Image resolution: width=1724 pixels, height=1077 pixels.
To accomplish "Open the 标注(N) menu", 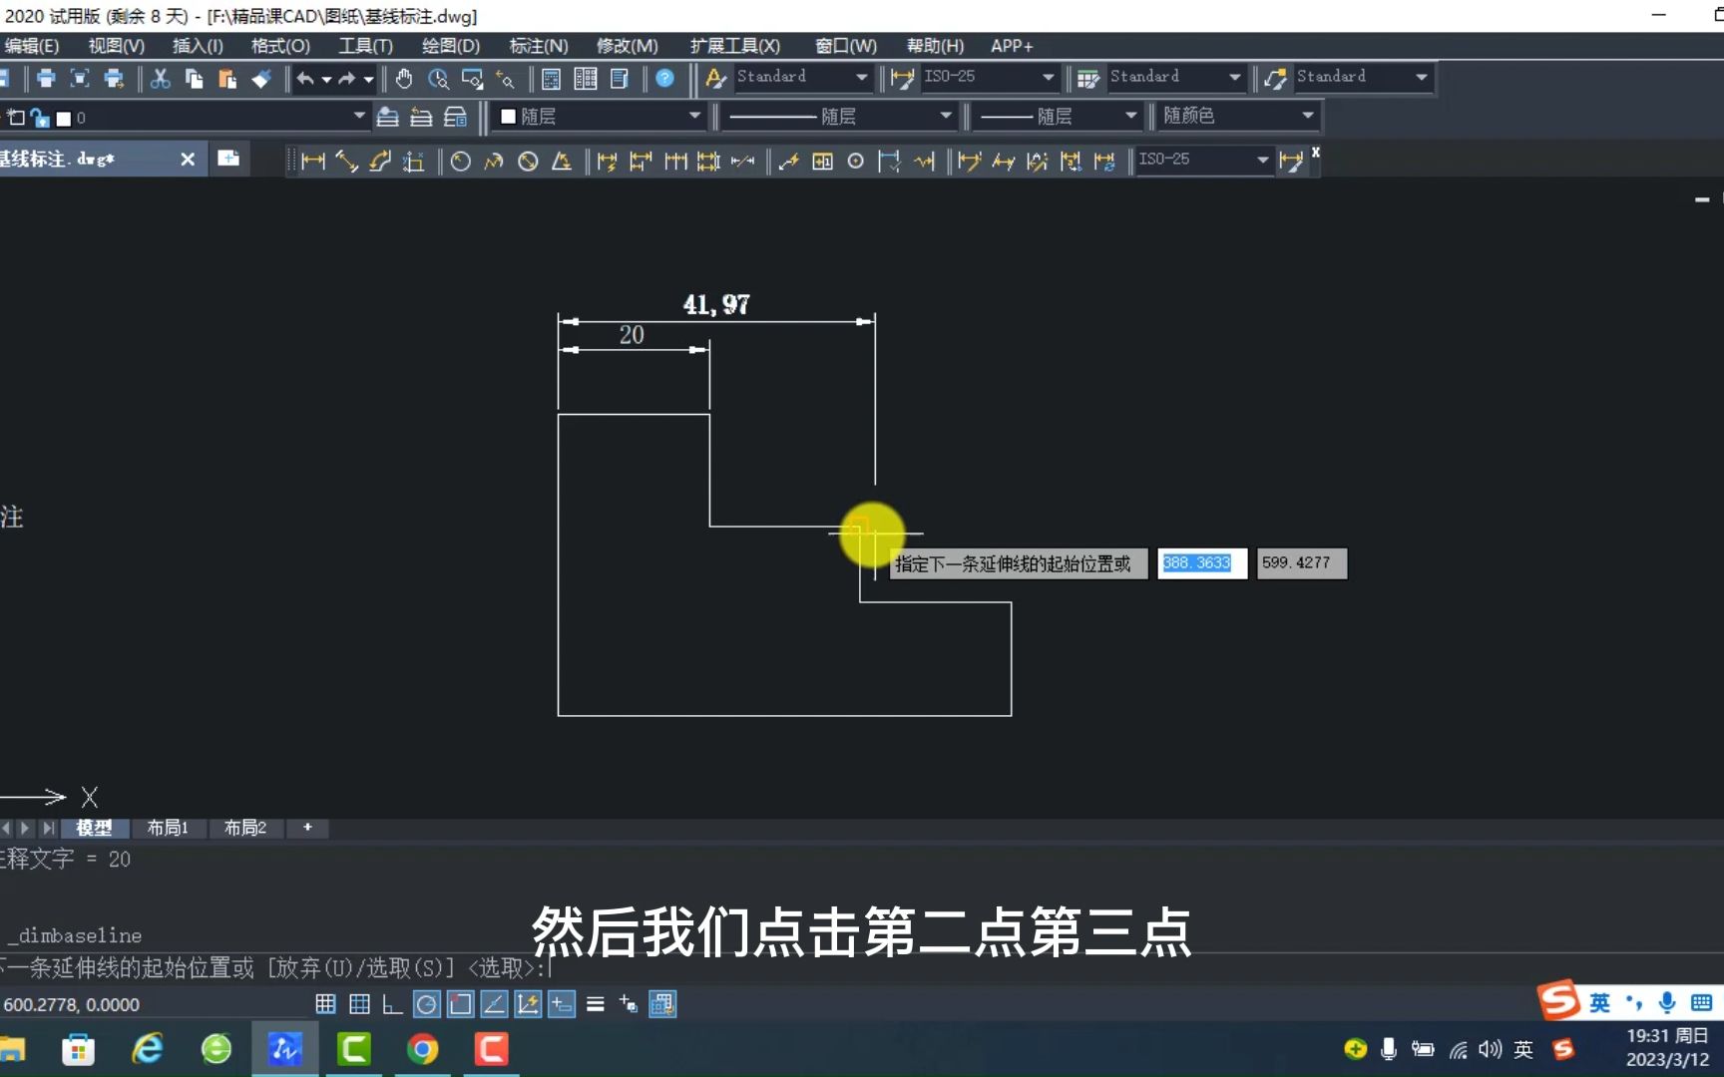I will 538,46.
